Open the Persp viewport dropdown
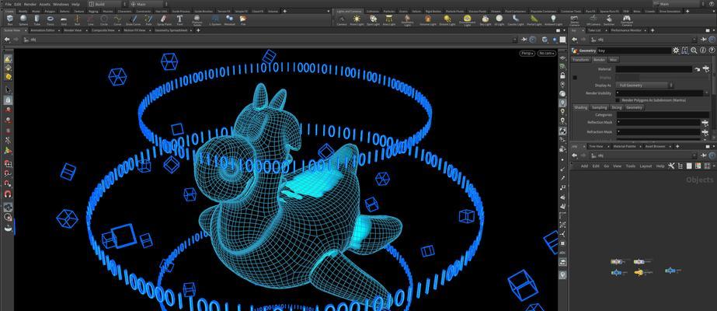 tap(527, 54)
